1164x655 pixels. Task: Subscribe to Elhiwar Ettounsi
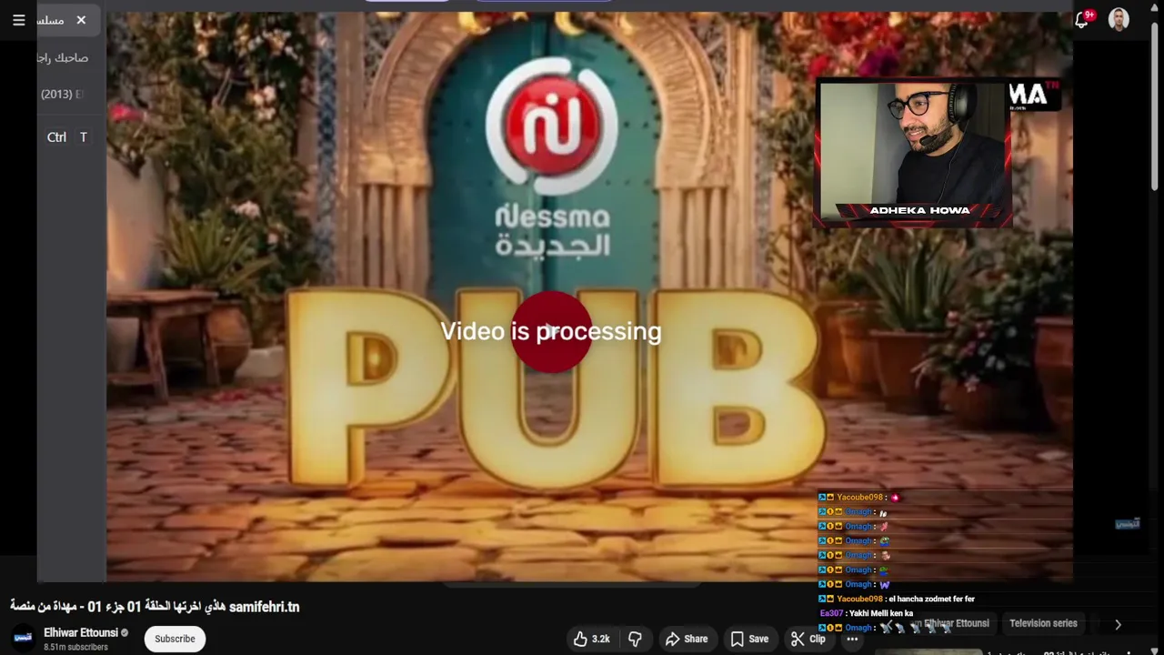175,639
